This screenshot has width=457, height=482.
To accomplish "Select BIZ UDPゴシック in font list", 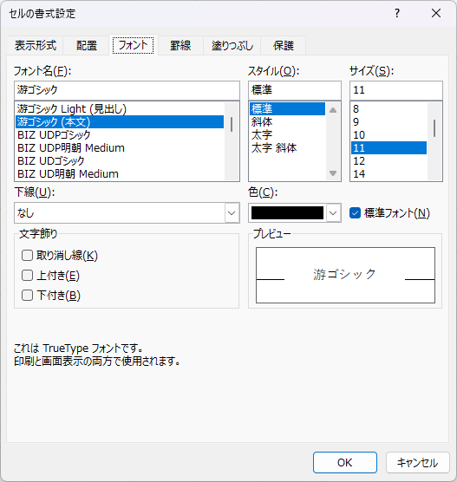I will (x=120, y=135).
